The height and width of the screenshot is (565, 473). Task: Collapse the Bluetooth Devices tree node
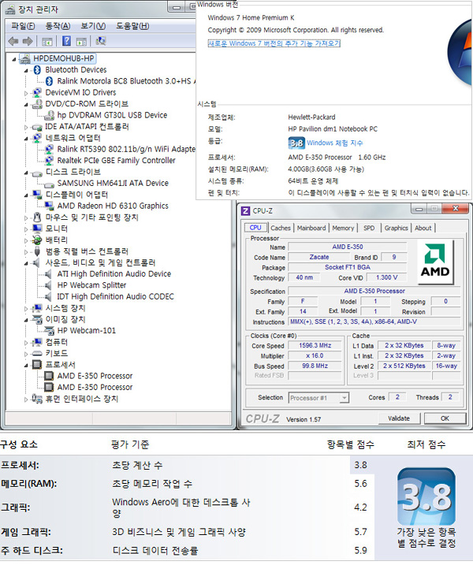26,70
